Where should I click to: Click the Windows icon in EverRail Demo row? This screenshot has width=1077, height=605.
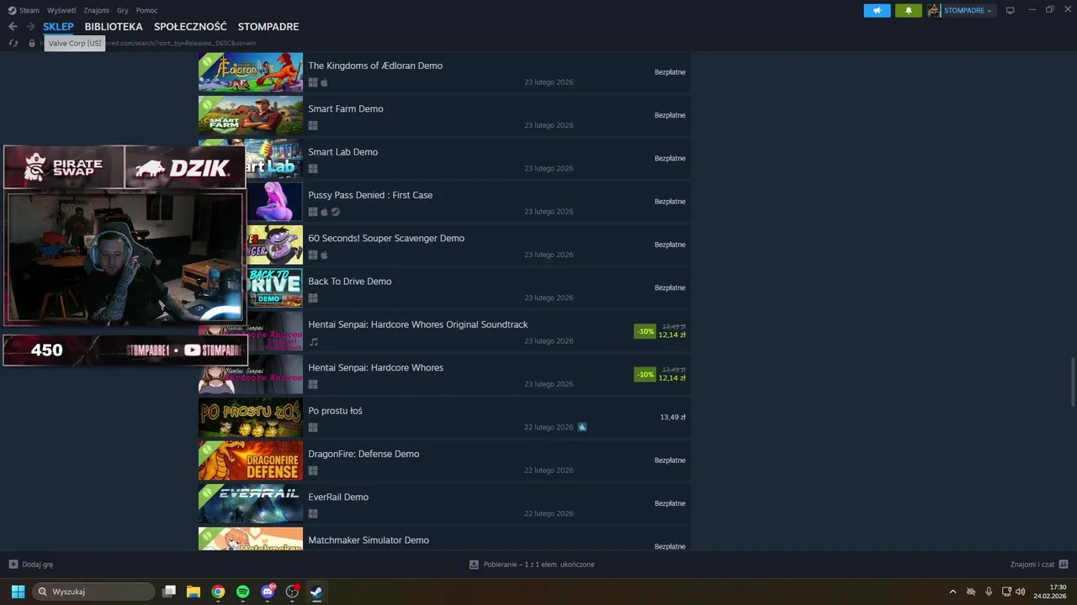313,513
